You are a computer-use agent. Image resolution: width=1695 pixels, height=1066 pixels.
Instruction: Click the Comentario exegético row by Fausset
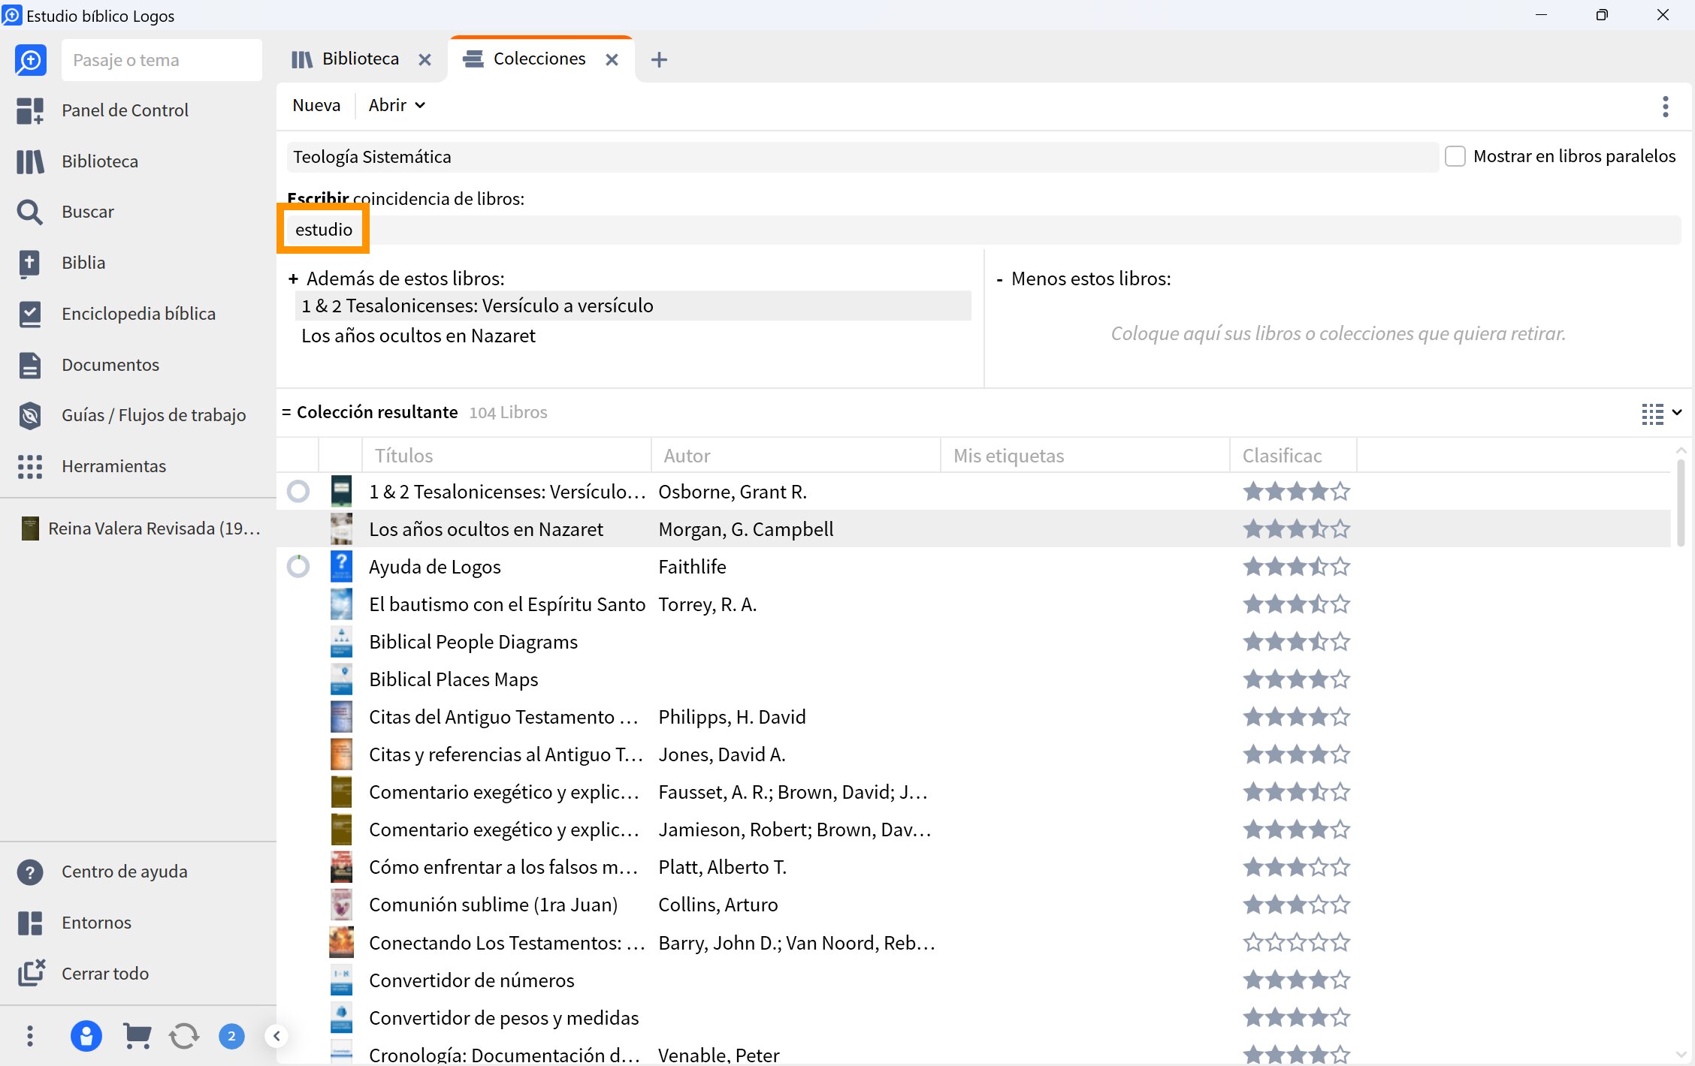click(x=973, y=792)
